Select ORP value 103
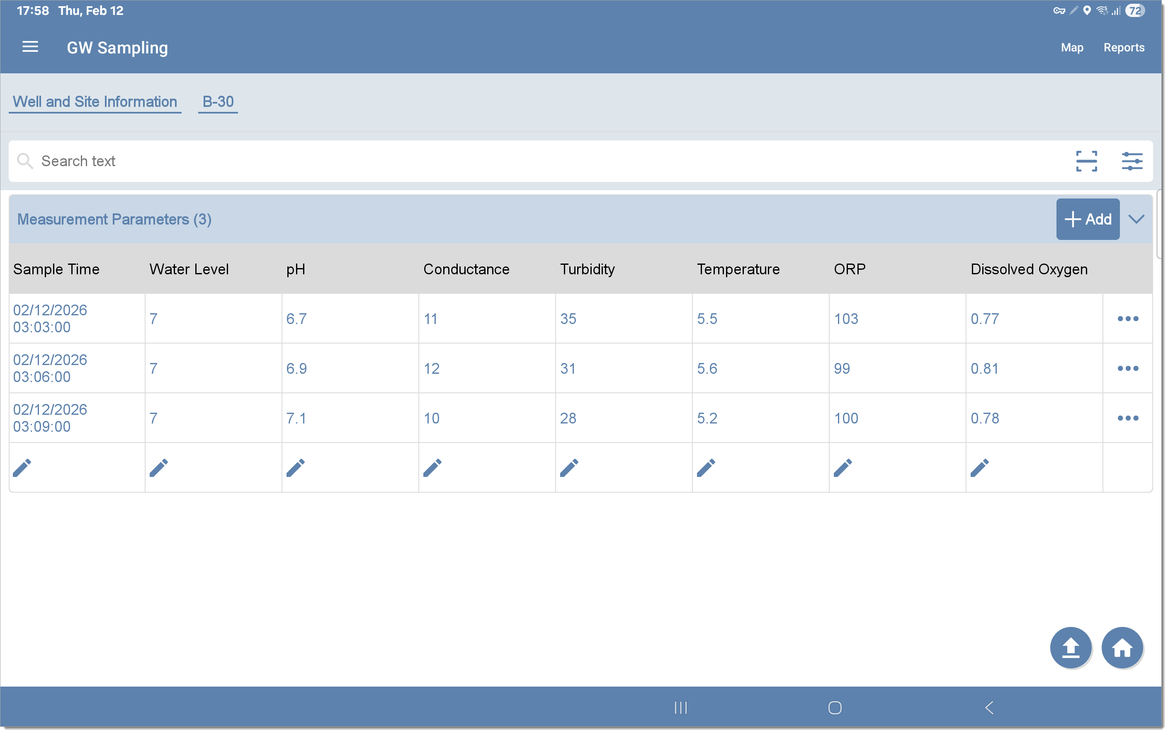The height and width of the screenshot is (733, 1168). click(x=846, y=319)
